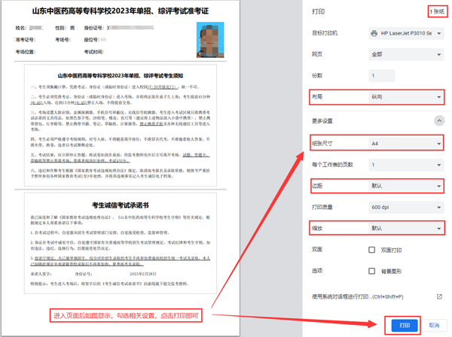Click the 姓名 field label in preview
452x337 pixels.
[x=21, y=28]
